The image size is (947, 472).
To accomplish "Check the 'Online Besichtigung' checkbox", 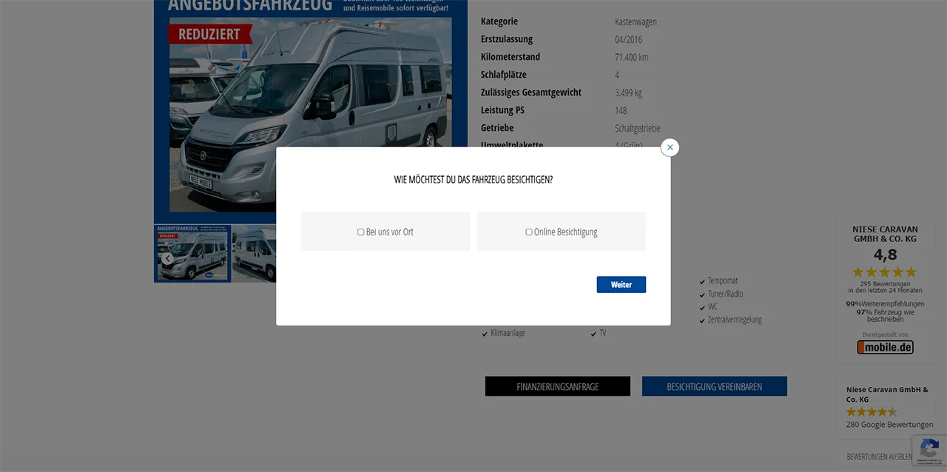I will (x=529, y=232).
